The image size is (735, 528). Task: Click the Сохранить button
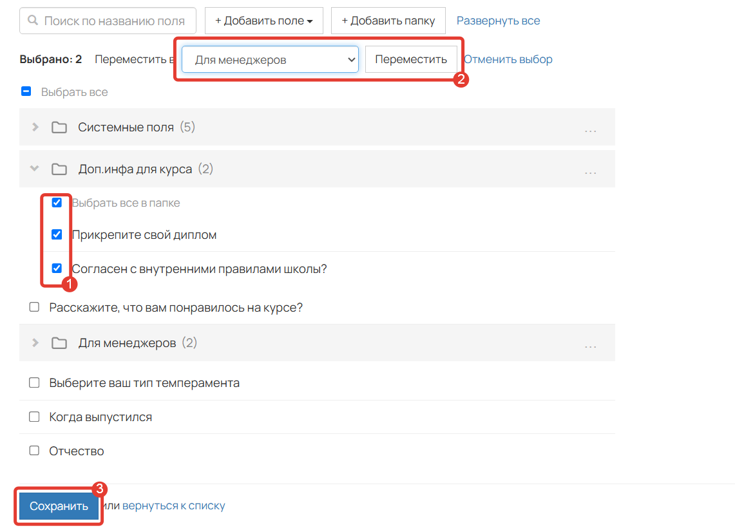(x=59, y=506)
